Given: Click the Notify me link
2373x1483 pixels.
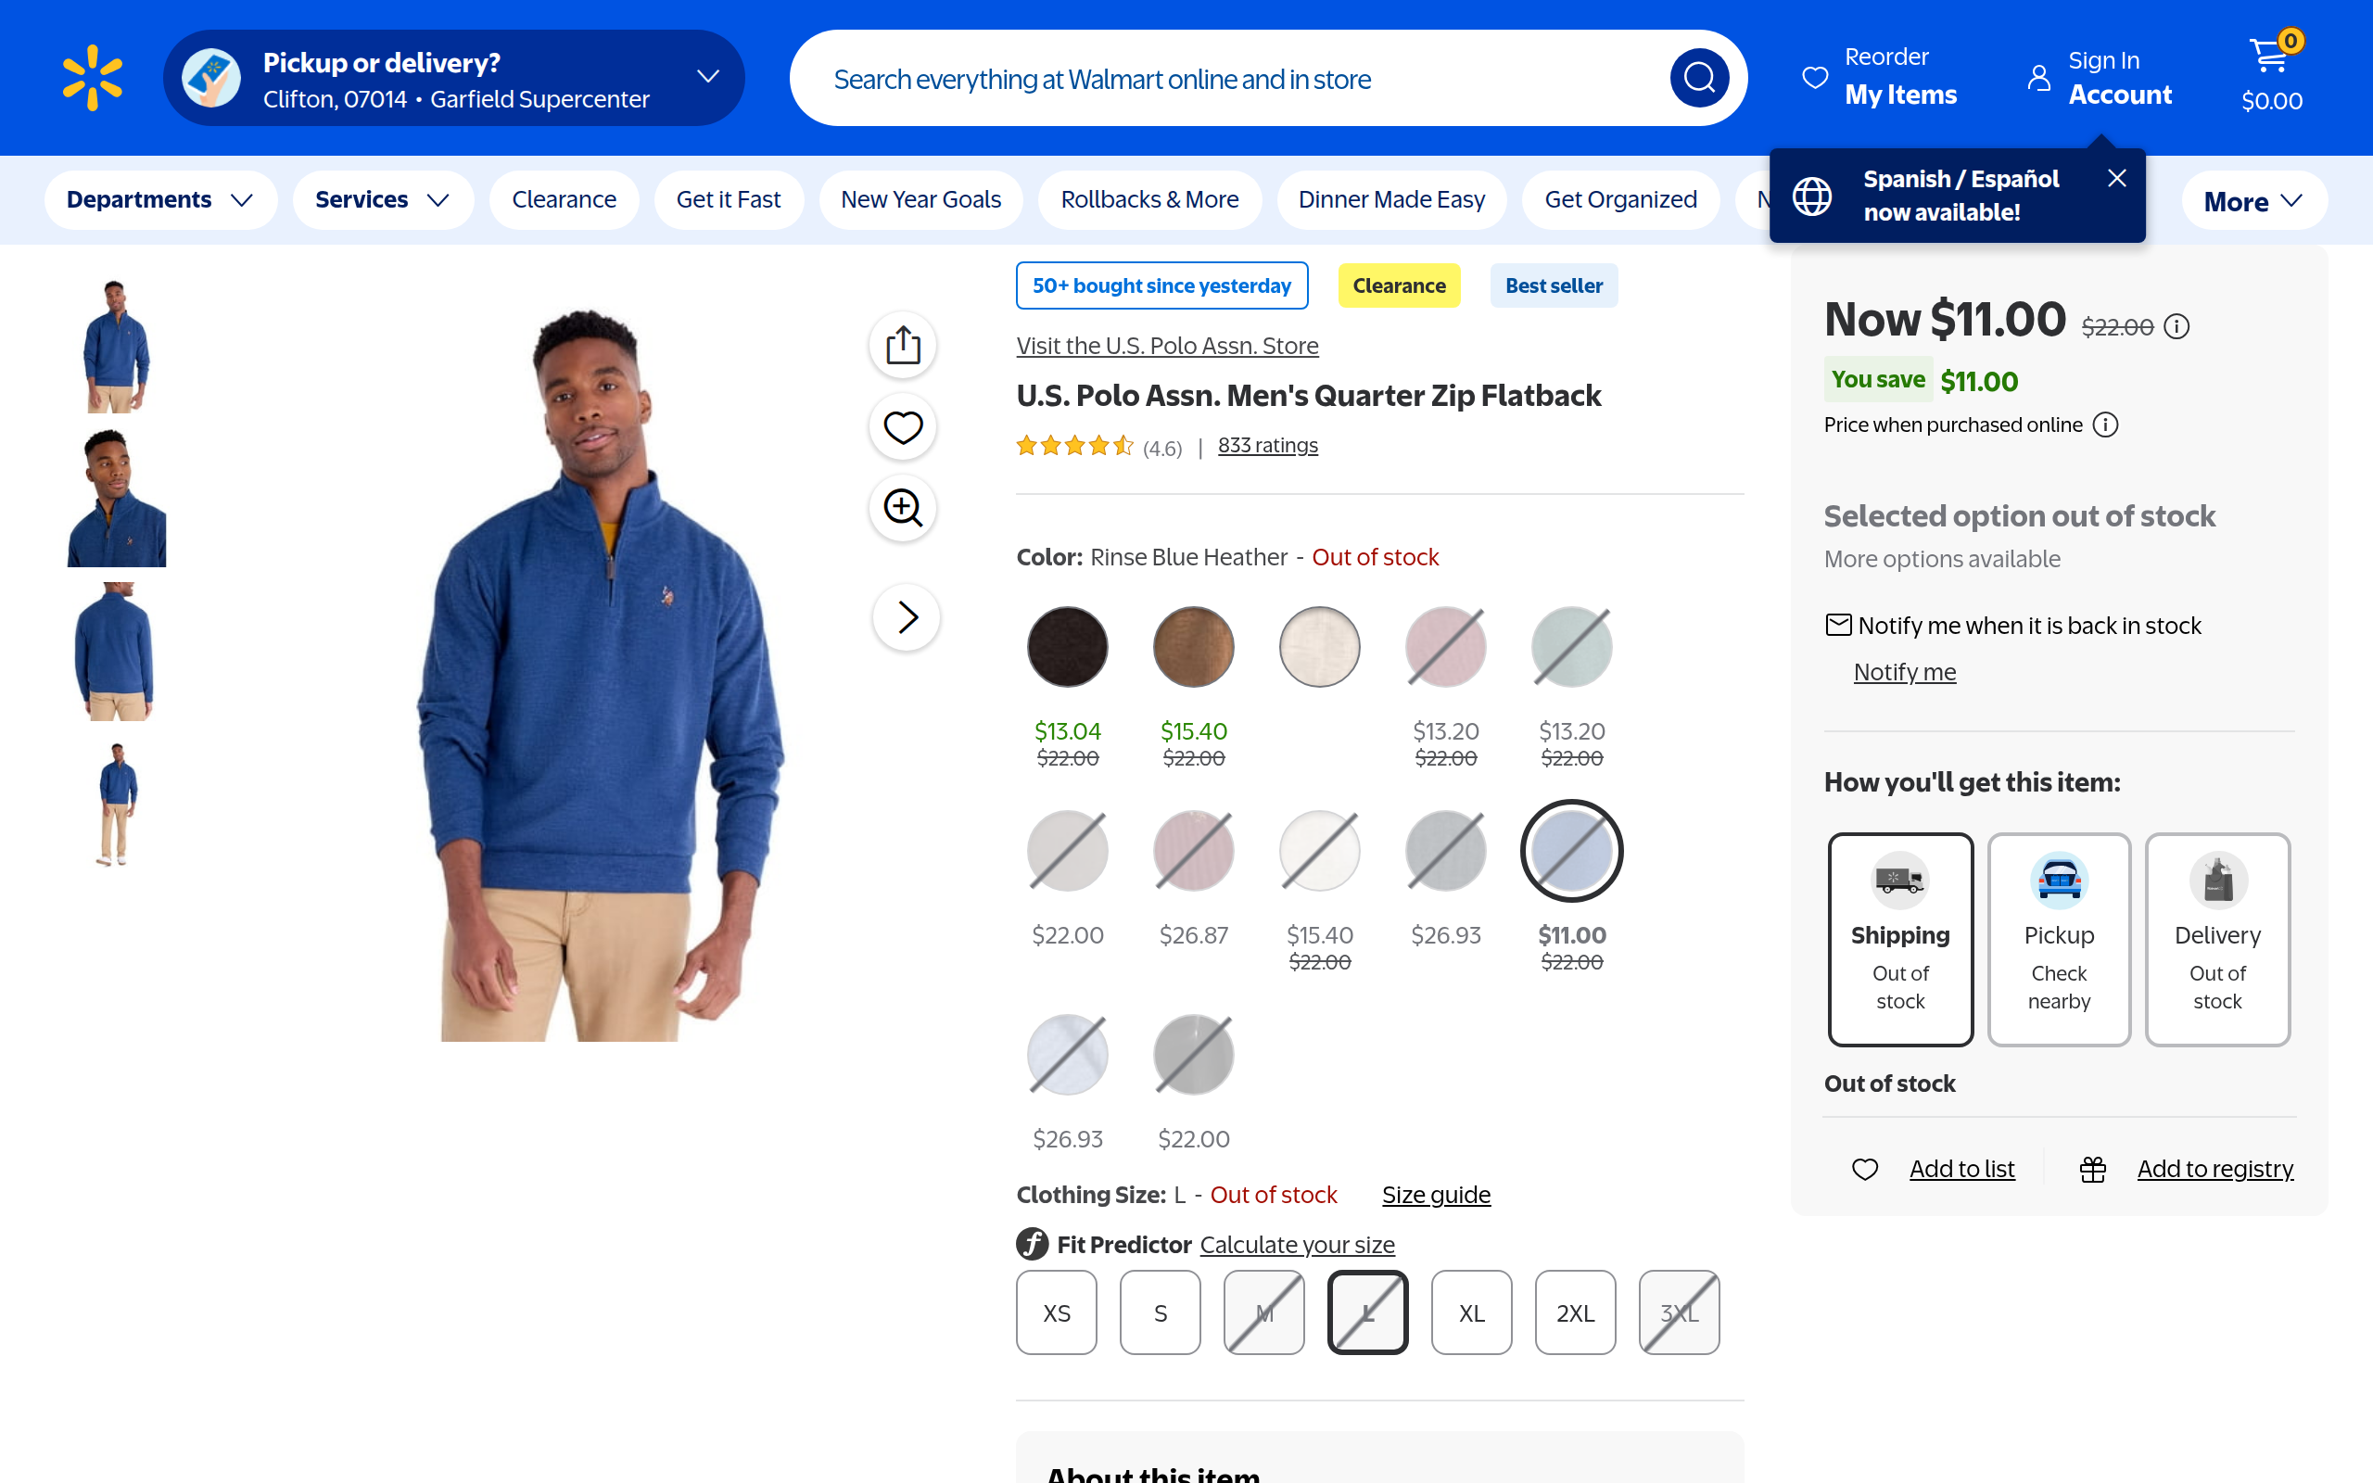Looking at the screenshot, I should coord(1903,672).
